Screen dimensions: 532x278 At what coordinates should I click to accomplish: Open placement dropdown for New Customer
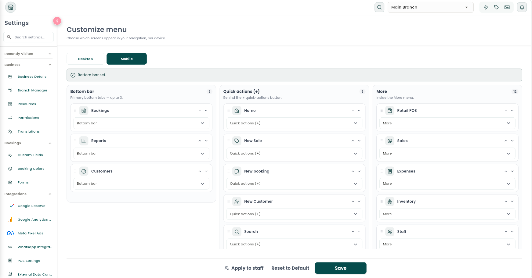[x=294, y=214]
